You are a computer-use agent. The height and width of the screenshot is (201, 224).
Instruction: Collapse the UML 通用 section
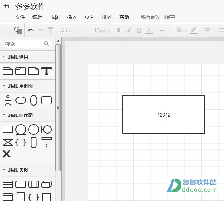pyautogui.click(x=27, y=57)
